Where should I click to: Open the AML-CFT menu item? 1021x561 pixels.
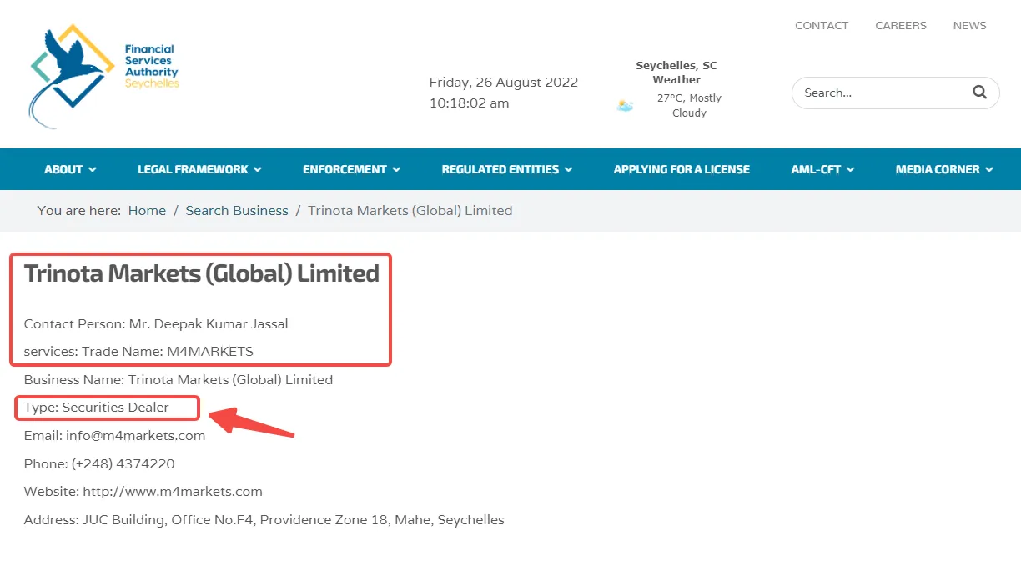click(816, 169)
